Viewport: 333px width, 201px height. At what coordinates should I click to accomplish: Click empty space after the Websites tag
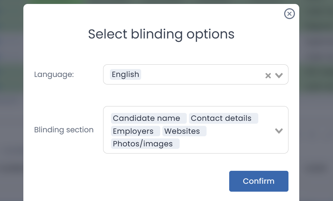pyautogui.click(x=237, y=131)
